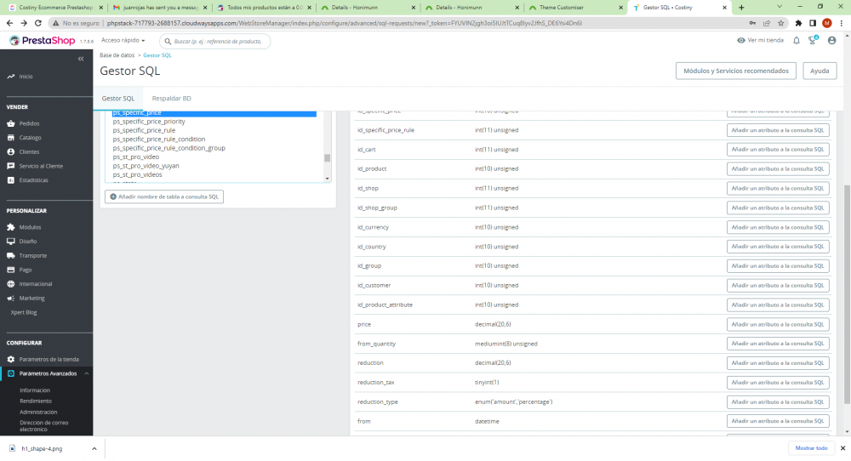Open Diseño section

click(28, 242)
